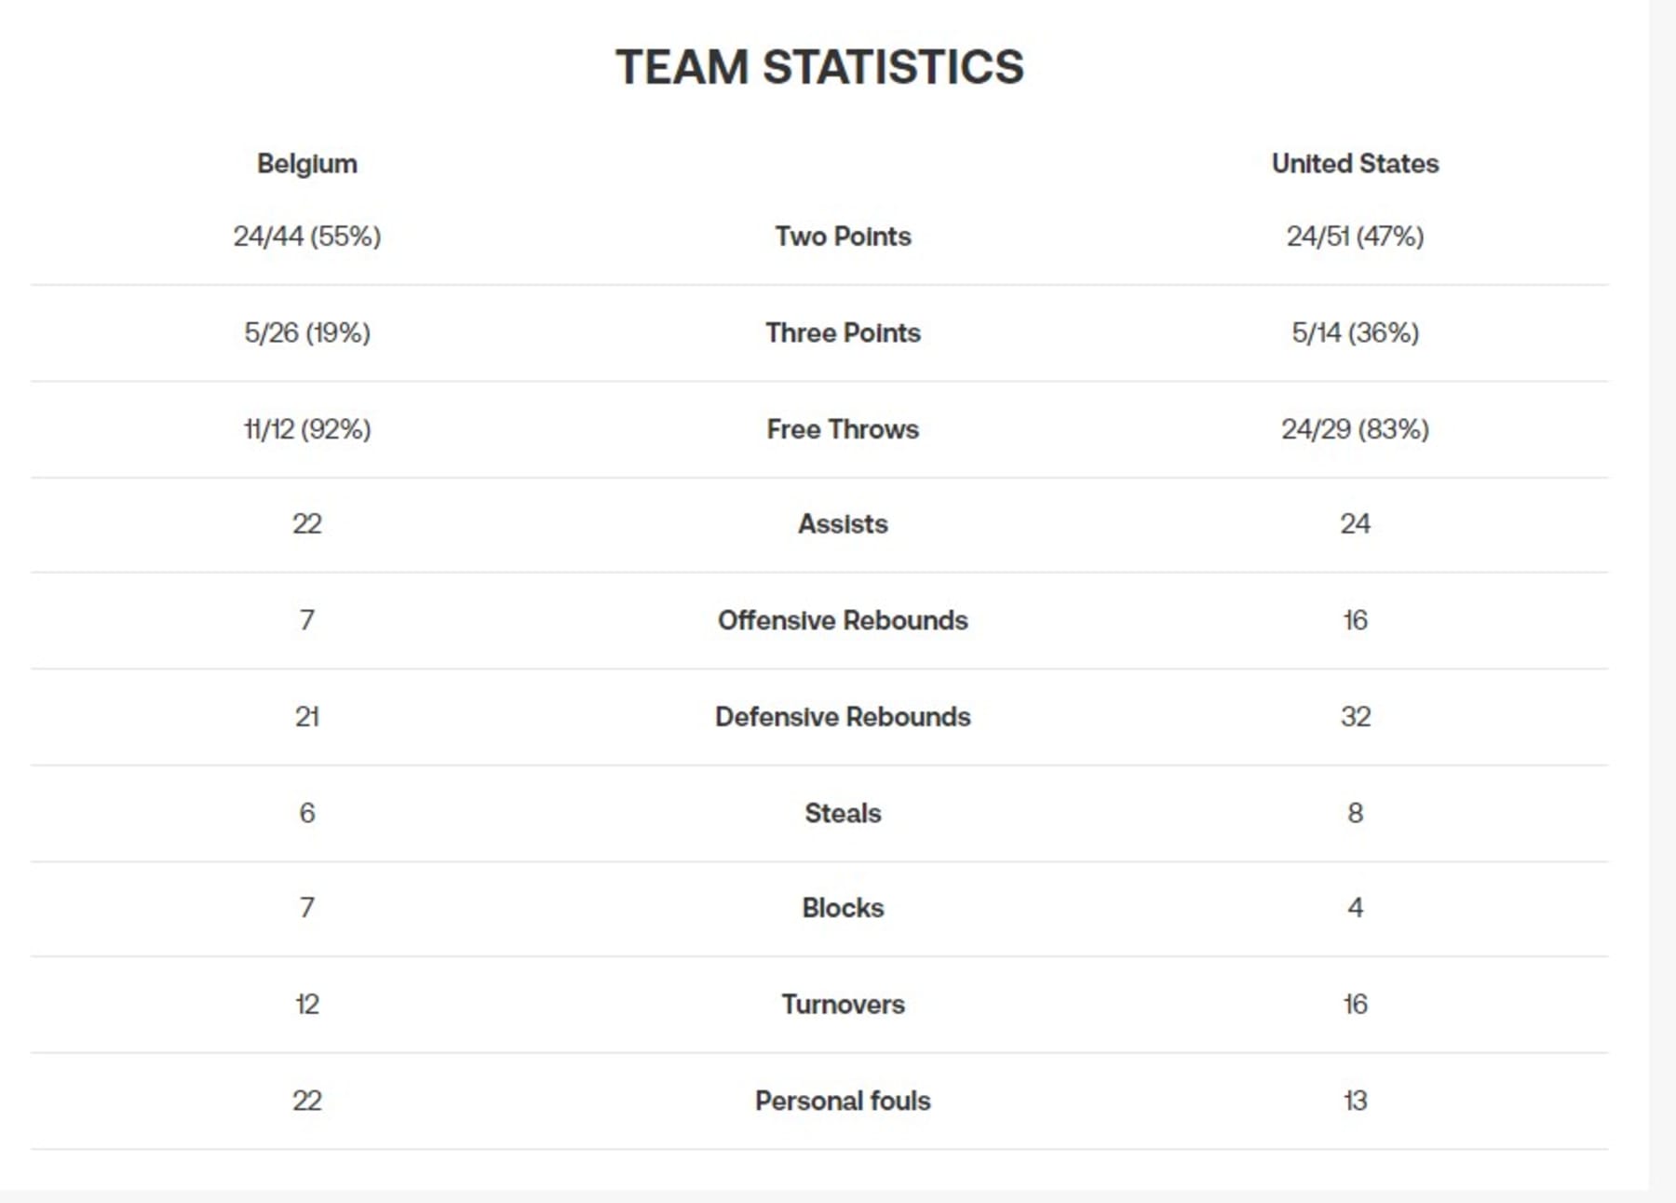Click the Free Throws row label
The image size is (1676, 1203).
coord(843,429)
